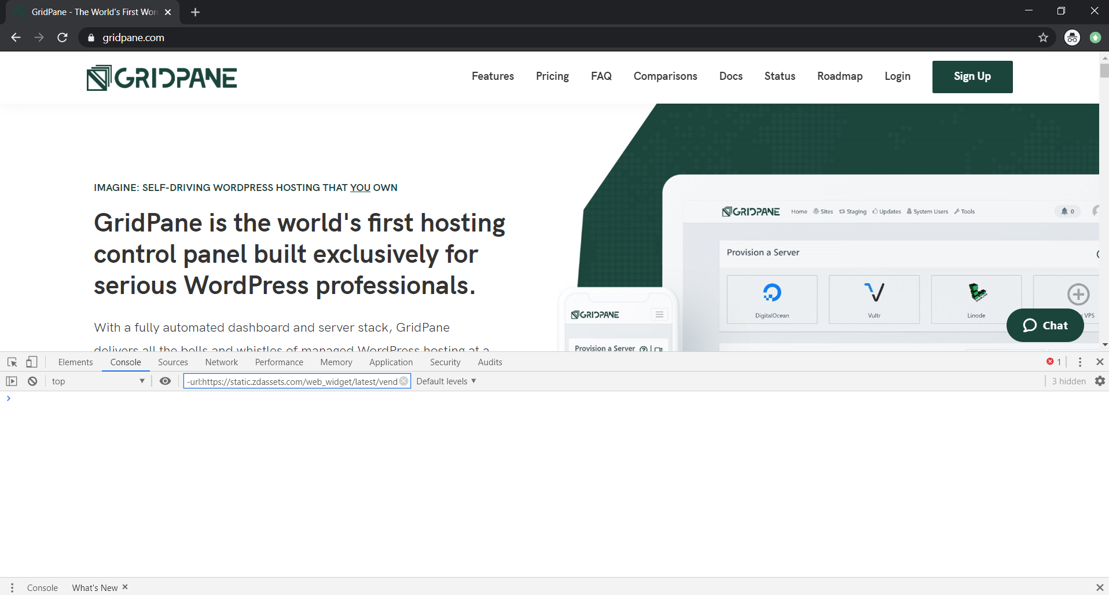Image resolution: width=1109 pixels, height=595 pixels.
Task: Open the Login nav link
Action: pos(897,76)
